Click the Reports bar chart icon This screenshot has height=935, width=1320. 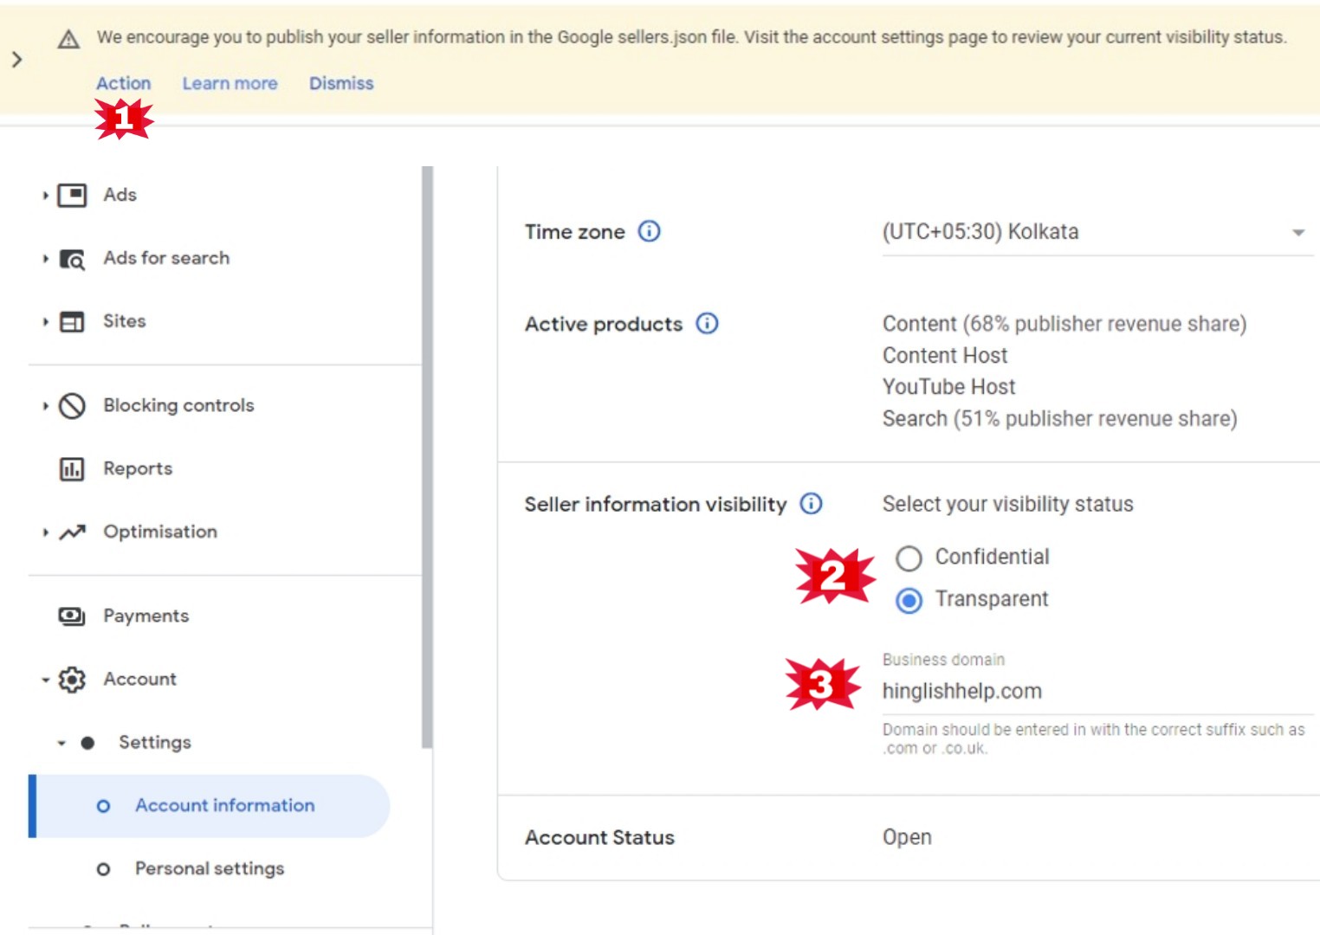pyautogui.click(x=72, y=469)
